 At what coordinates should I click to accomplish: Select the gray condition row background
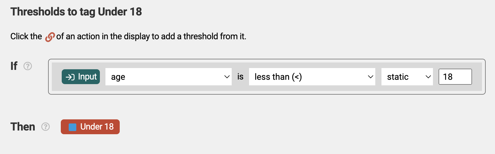pos(267,77)
